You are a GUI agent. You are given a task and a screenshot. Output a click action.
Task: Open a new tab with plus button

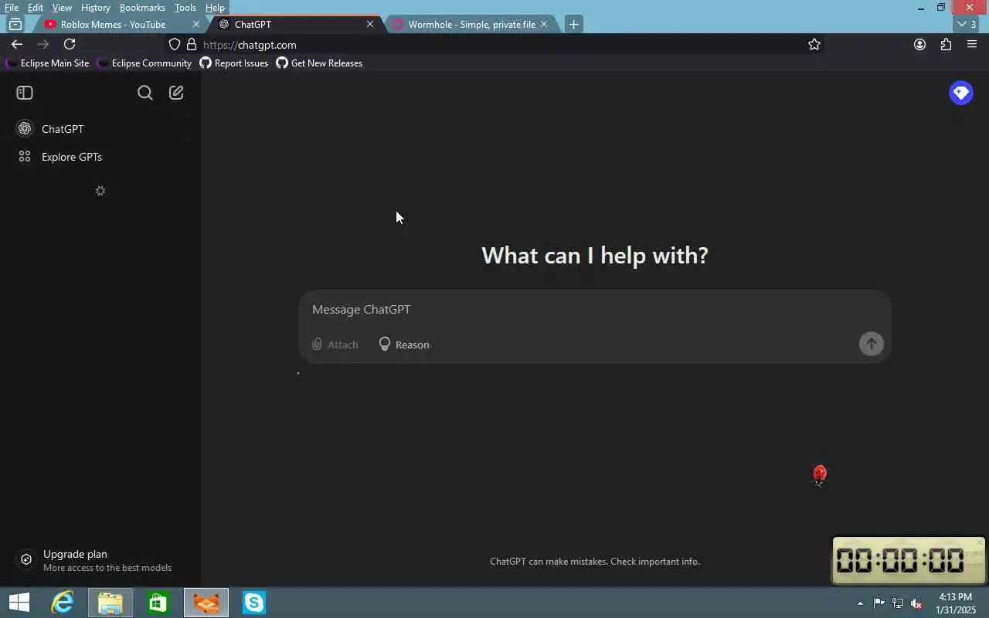[573, 24]
